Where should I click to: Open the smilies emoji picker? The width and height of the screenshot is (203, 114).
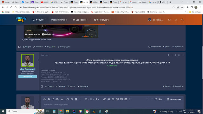coord(113,99)
